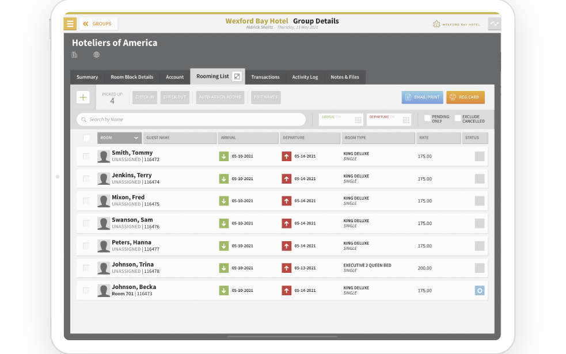The width and height of the screenshot is (566, 354).
Task: Check the select-all checkbox in table header
Action: [x=86, y=138]
